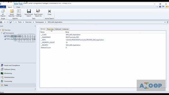Screen dimensions: 169x95
Task: Open Saved Searches in the ribbon
Action: pos(12,13)
